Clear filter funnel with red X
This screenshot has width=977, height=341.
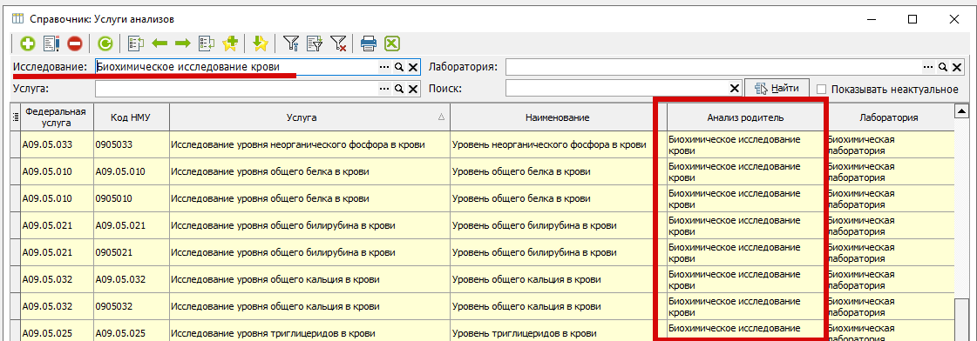[338, 43]
